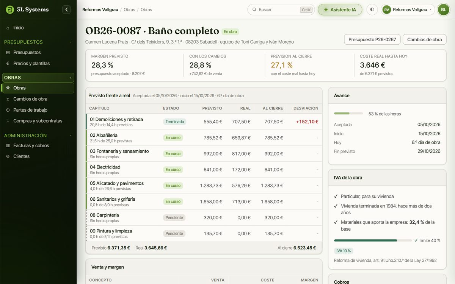Viewport: 455px width, 284px height.
Task: Click the plus-minus icon for Cambios de obra
Action: tap(8, 99)
